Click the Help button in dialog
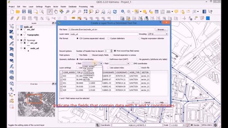228x128 pixels. click(162, 102)
